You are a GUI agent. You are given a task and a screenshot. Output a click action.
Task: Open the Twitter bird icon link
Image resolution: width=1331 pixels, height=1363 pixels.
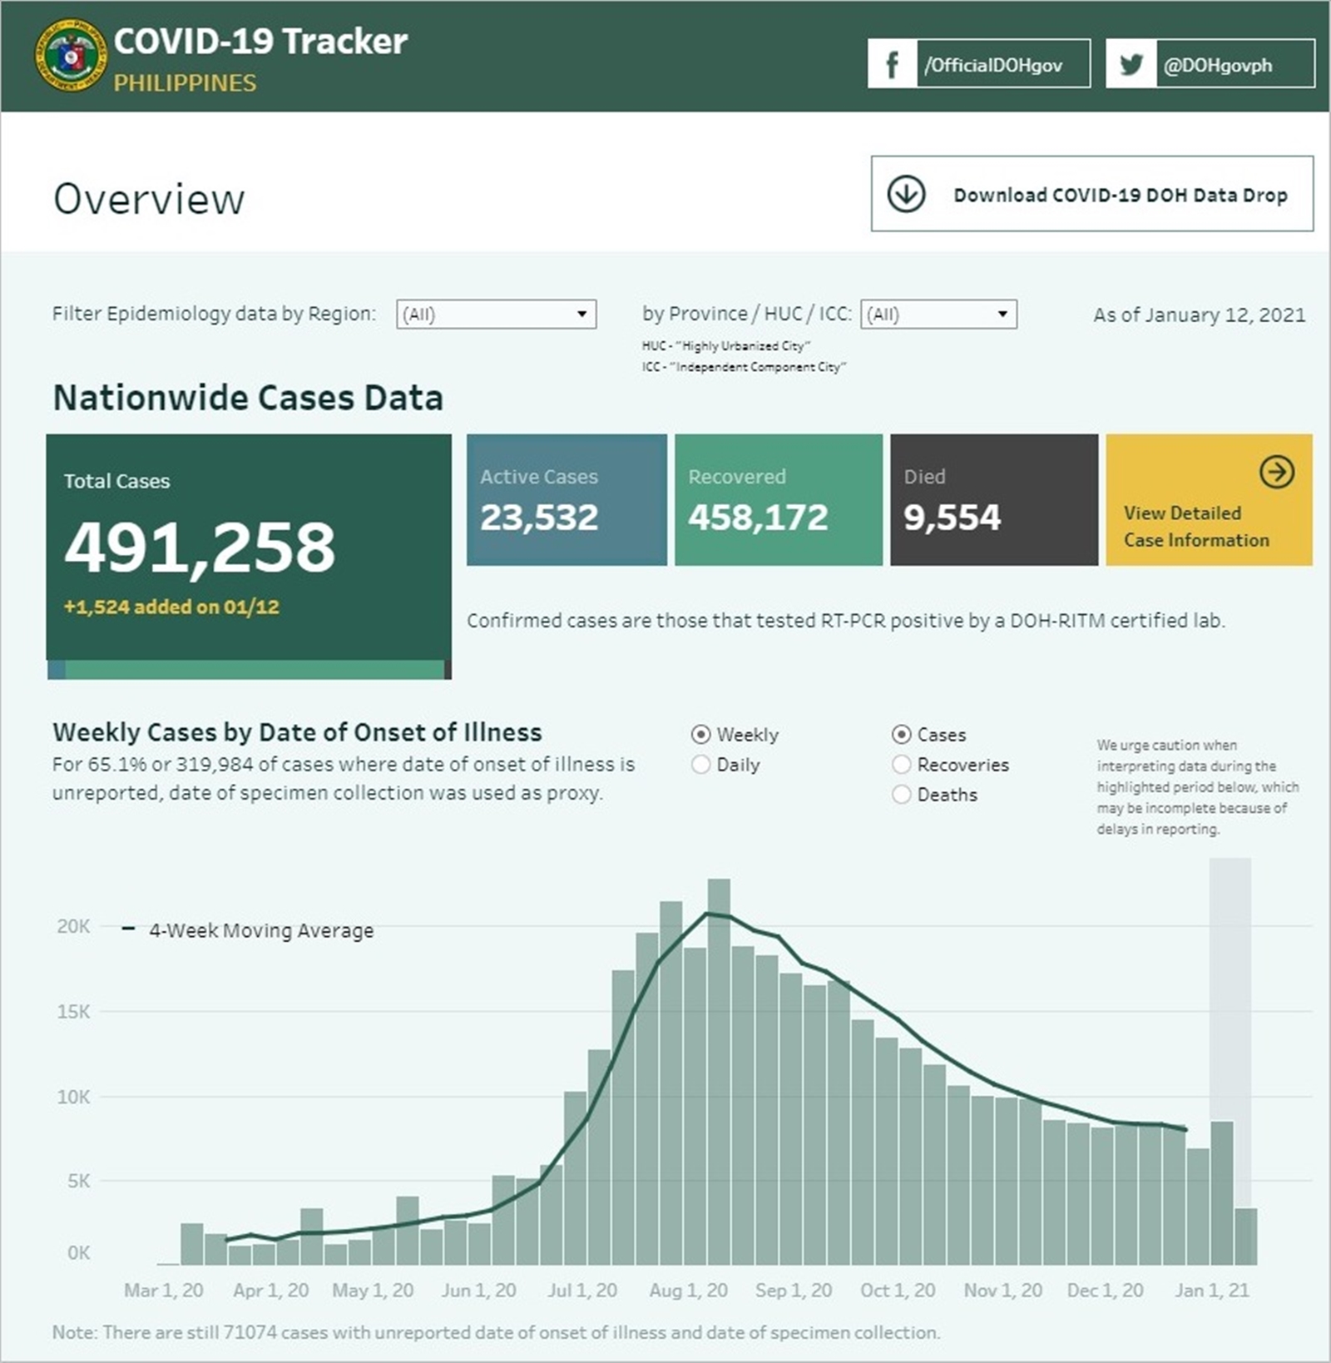tap(1131, 64)
